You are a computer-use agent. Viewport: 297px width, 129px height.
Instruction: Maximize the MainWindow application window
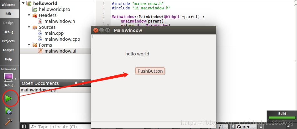[x=107, y=30]
